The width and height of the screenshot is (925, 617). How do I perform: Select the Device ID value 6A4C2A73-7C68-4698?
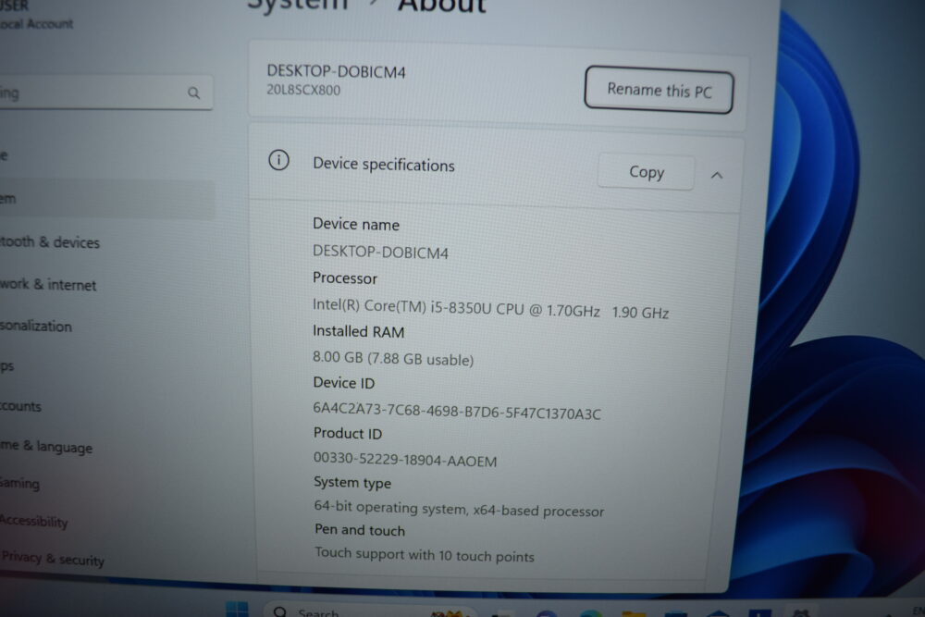[457, 411]
